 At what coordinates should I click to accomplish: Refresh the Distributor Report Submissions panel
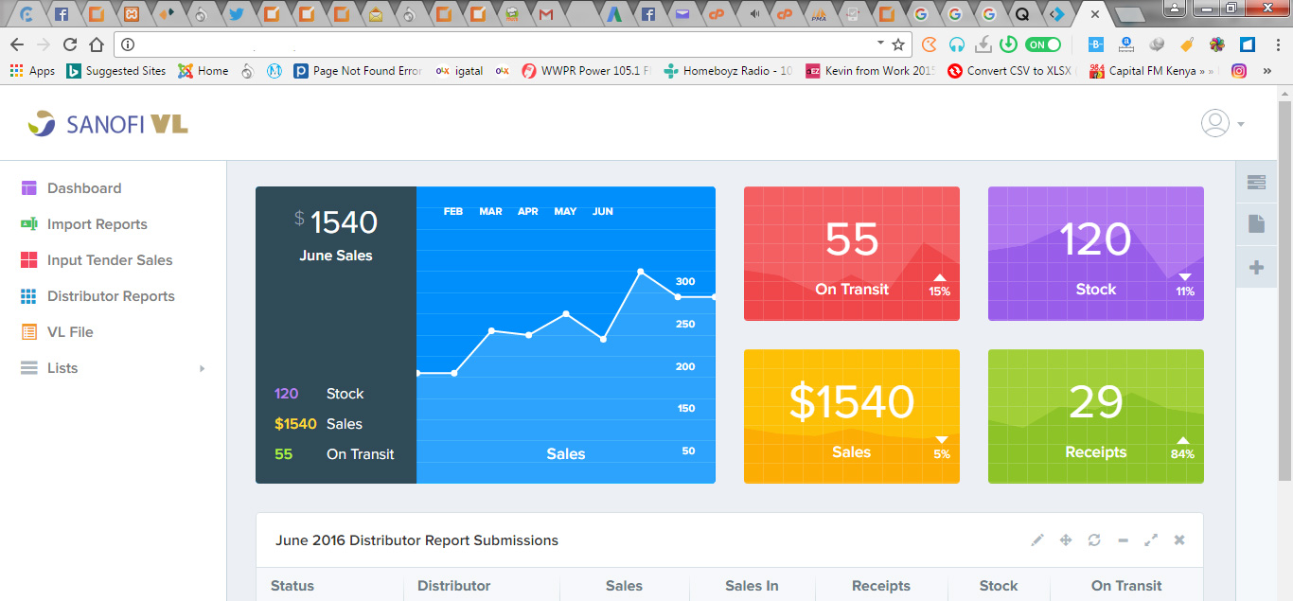[x=1094, y=540]
